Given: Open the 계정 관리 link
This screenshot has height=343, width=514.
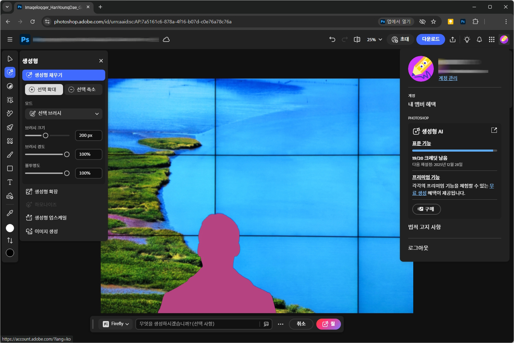Looking at the screenshot, I should (448, 78).
